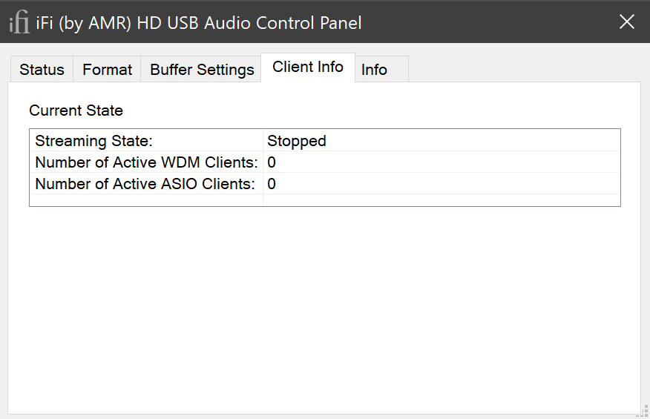Screen dimensions: 650x419
Task: Go to the Buffer Settings tab
Action: [202, 70]
